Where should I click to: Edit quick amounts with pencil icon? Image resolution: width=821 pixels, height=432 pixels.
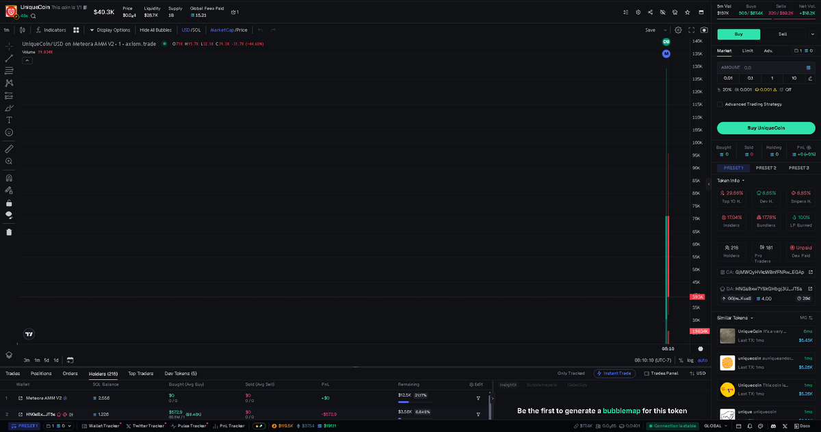[x=810, y=78]
